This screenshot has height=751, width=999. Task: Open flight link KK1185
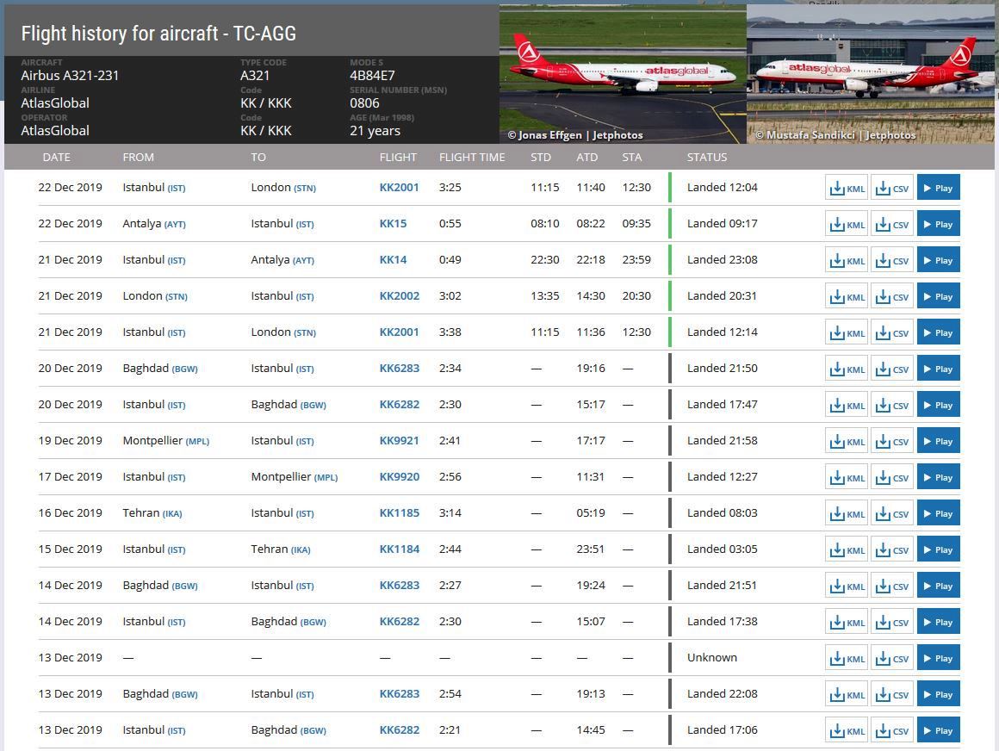click(x=399, y=512)
